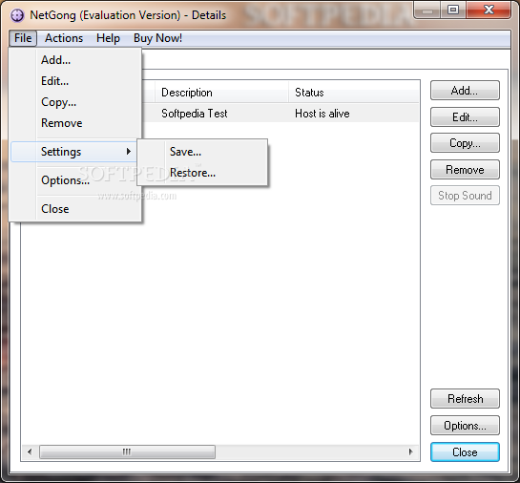Click the Close button at bottom right
Image resolution: width=520 pixels, height=483 pixels.
[x=465, y=452]
